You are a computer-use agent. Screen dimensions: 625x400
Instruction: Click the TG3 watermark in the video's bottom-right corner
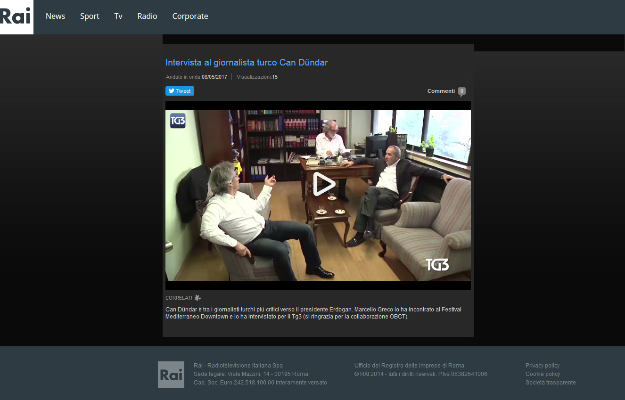click(x=437, y=265)
